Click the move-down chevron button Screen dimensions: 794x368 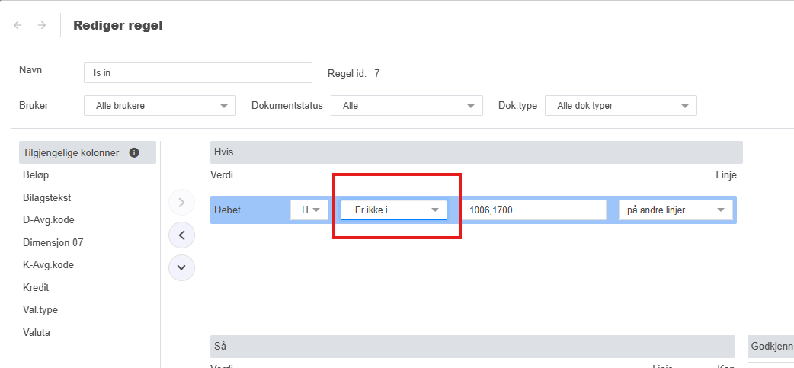(181, 267)
